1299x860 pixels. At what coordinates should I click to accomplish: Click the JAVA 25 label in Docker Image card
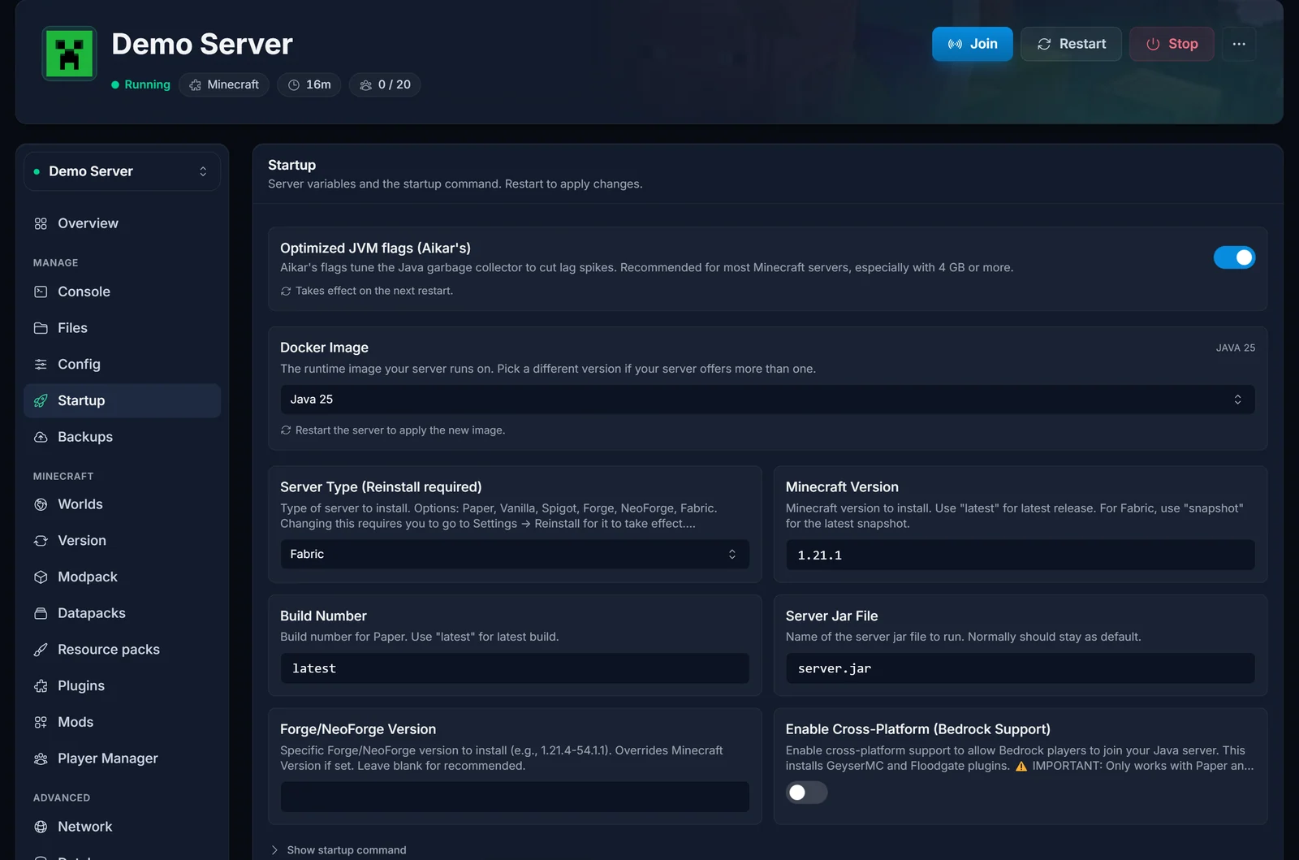[x=1235, y=348]
